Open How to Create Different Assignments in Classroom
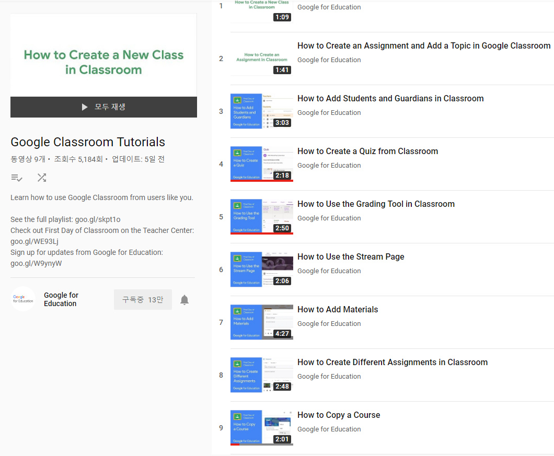This screenshot has height=456, width=554. coord(392,362)
